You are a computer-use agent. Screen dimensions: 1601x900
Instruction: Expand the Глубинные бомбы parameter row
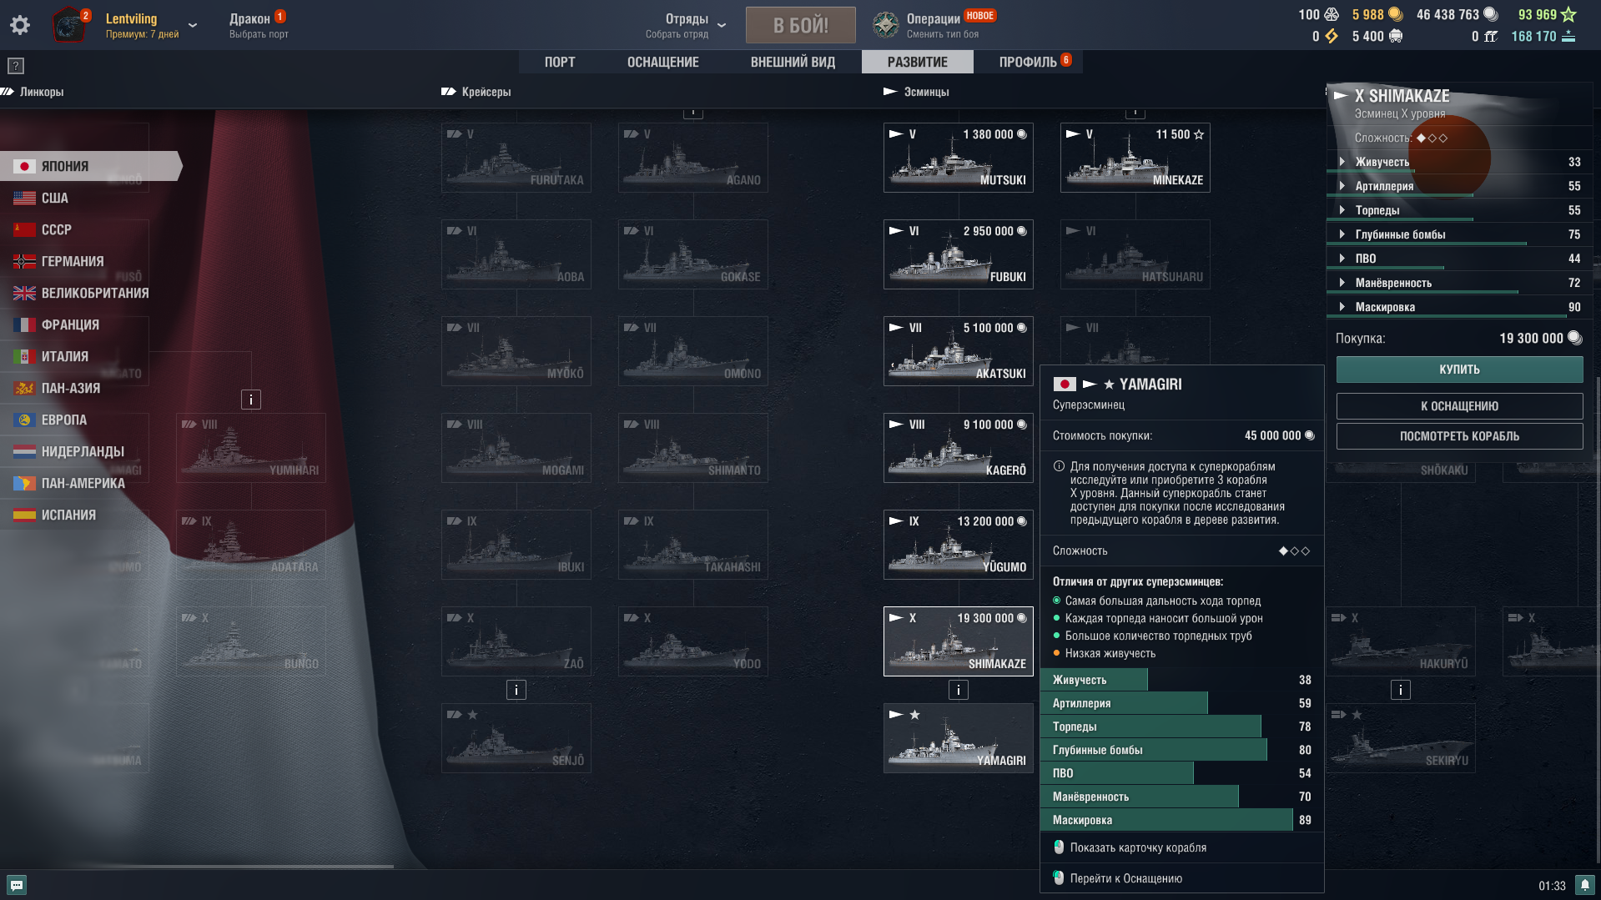[x=1460, y=234]
